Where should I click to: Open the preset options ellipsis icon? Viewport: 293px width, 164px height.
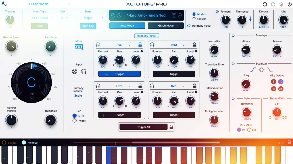click(180, 16)
